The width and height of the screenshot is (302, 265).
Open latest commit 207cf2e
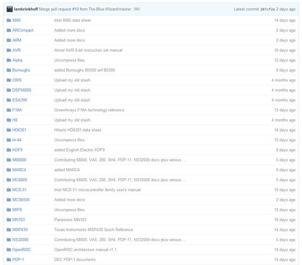268,9
